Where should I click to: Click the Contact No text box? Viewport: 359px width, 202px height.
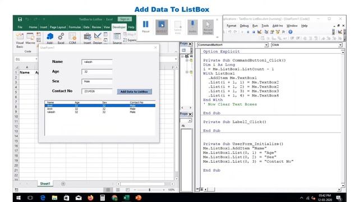(x=97, y=91)
